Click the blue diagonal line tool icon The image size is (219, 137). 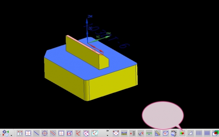pos(36,133)
